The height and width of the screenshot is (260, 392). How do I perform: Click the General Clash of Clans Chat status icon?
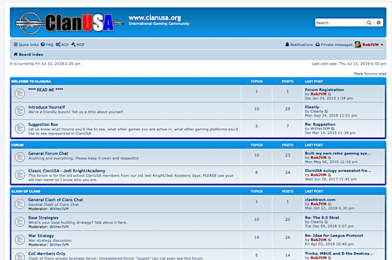tap(20, 204)
